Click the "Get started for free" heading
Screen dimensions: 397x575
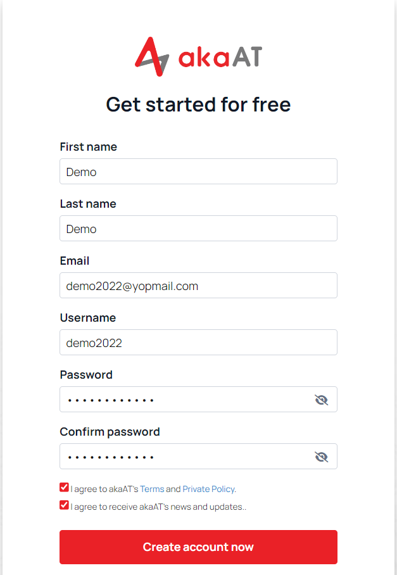pyautogui.click(x=198, y=104)
